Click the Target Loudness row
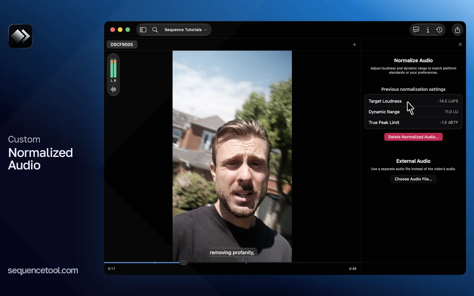The width and height of the screenshot is (474, 296). click(413, 101)
